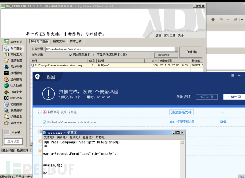Screen dimensions: 245x178
Task: Click inside the eval(a,b); line in Notepad
Action: (x=53, y=165)
